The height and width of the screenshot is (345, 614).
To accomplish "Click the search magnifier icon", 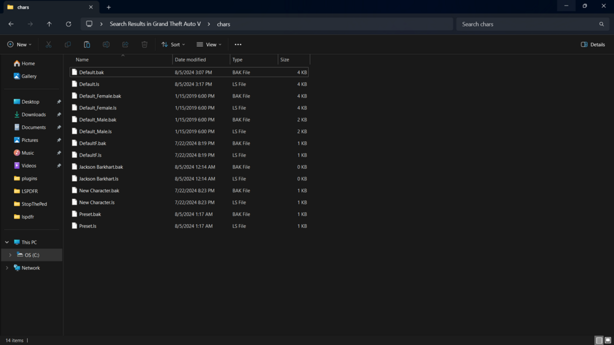I will [602, 25].
